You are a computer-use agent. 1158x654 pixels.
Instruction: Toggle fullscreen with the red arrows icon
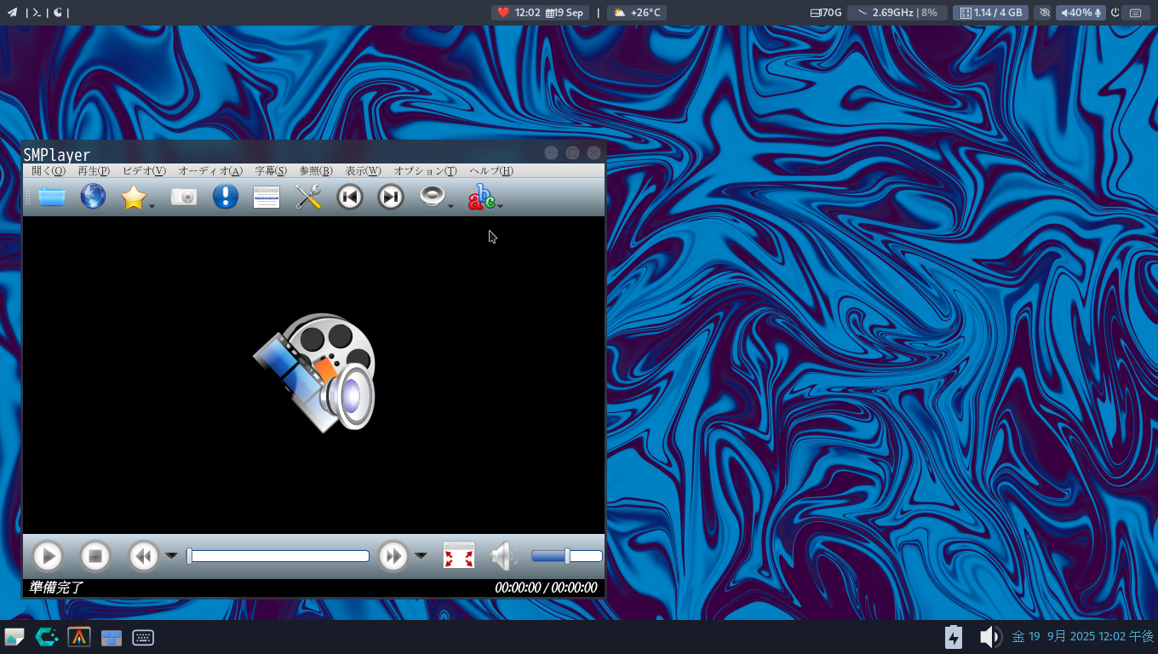pos(459,556)
